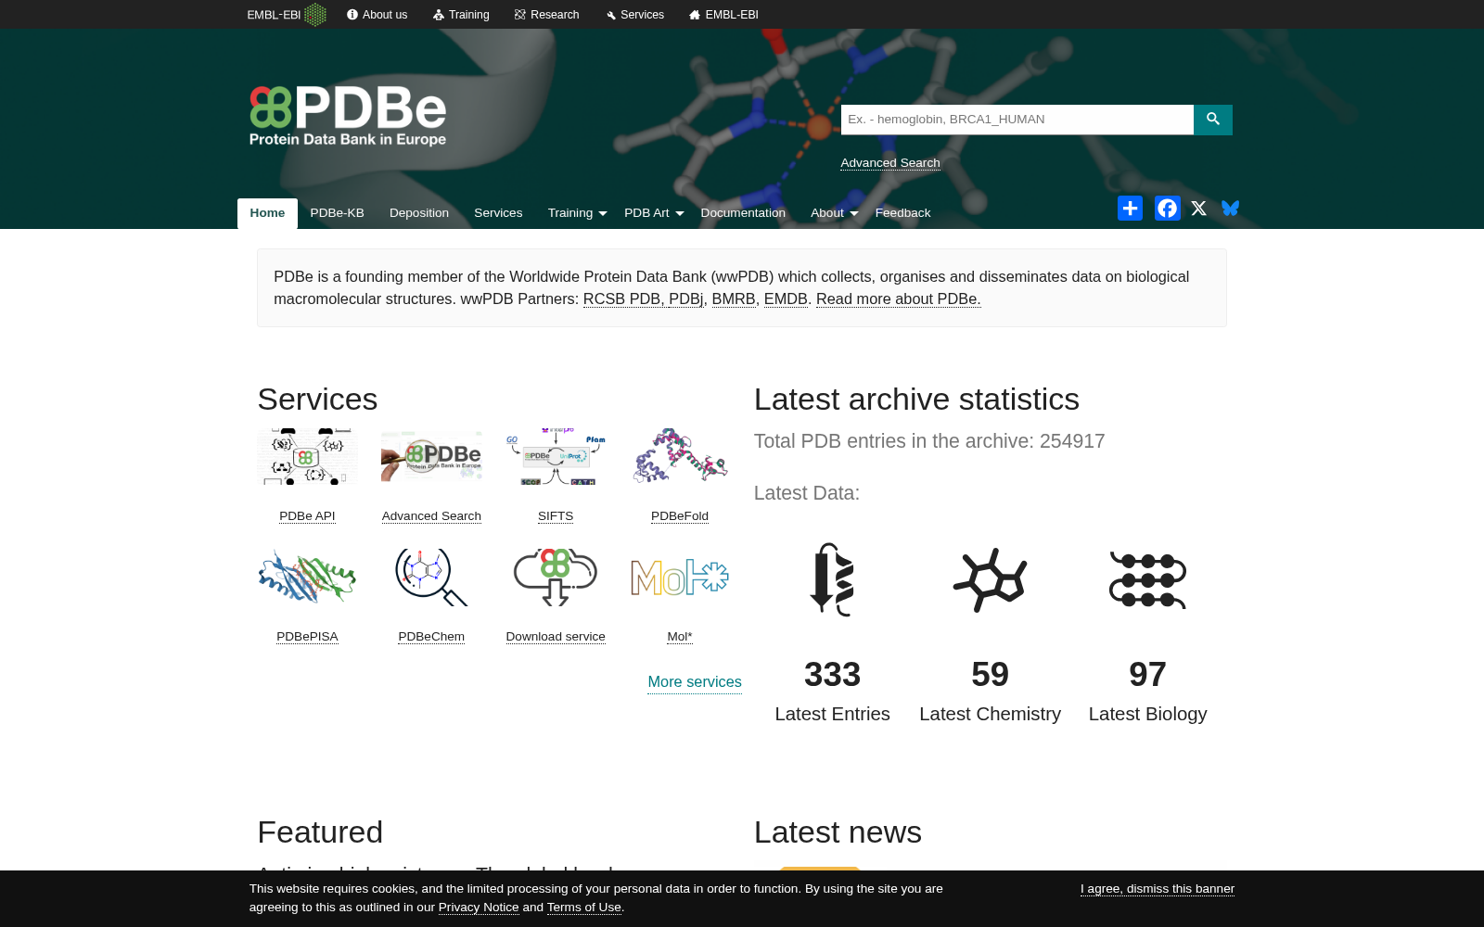
Task: Open the EMBL-EBI home link with house icon
Action: pyautogui.click(x=723, y=15)
